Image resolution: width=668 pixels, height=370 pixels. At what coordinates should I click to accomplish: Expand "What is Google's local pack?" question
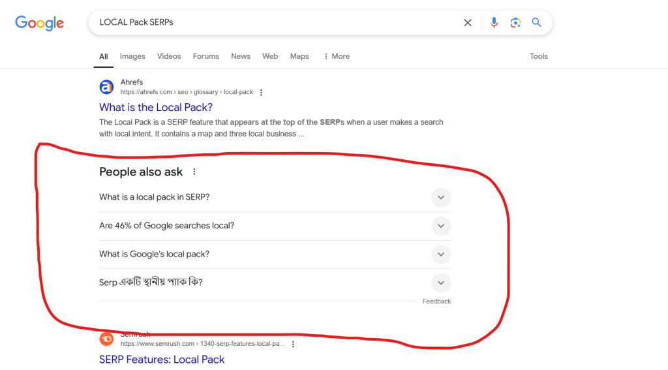[441, 254]
